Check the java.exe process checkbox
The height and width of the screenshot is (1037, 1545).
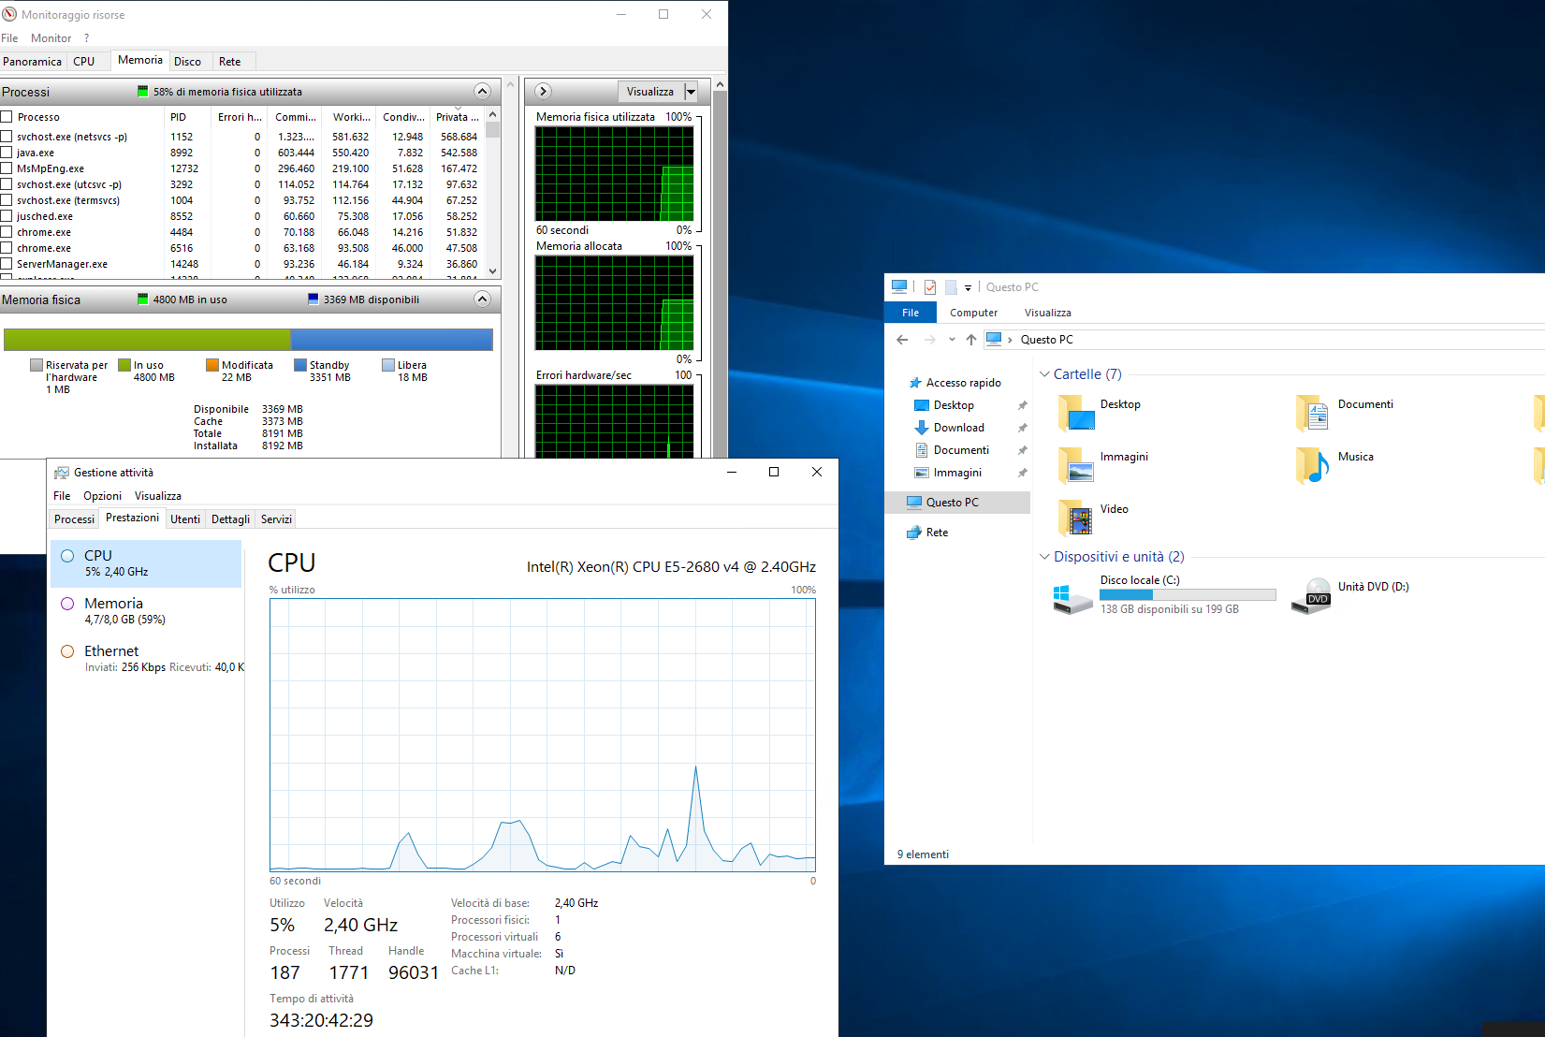tap(7, 153)
